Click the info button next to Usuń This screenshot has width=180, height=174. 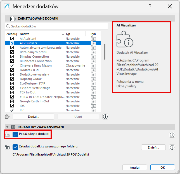click(105, 117)
